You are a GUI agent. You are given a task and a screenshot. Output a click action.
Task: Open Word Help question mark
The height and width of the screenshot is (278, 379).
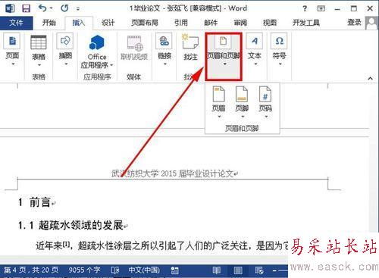pyautogui.click(x=305, y=8)
